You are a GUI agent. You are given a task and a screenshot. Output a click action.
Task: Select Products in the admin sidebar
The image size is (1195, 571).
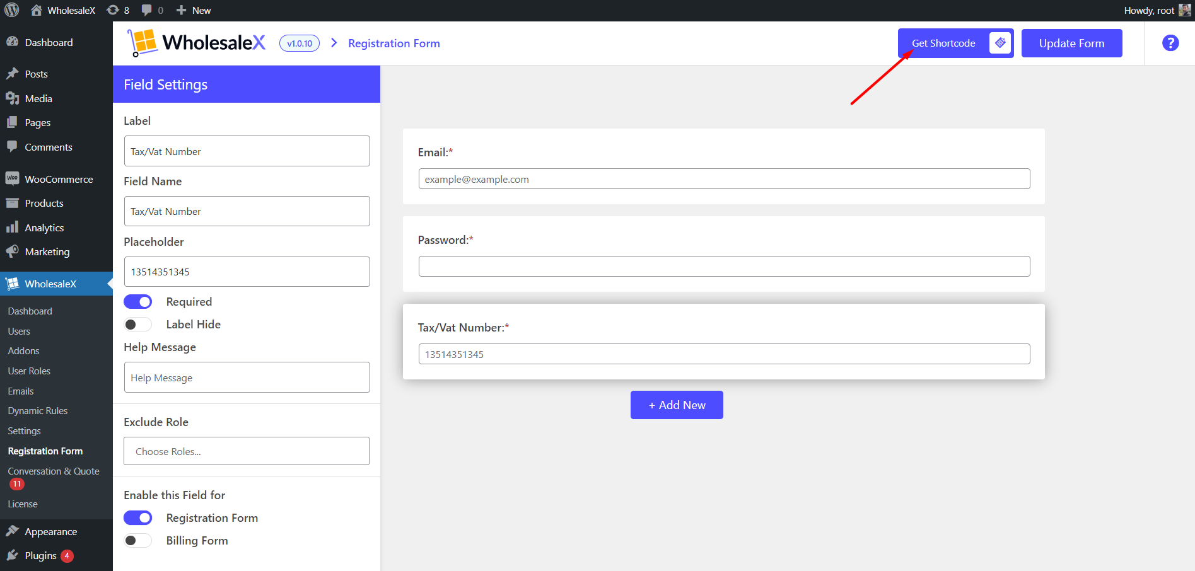[x=44, y=203]
